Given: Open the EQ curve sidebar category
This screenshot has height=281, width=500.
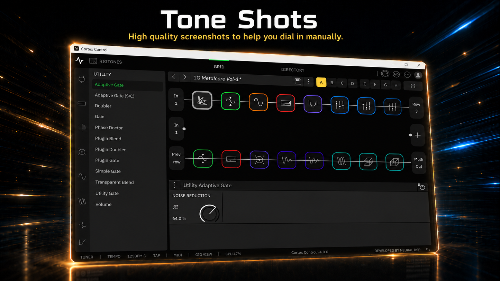Looking at the screenshot, I should point(83,242).
